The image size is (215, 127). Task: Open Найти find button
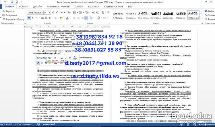click(x=209, y=11)
